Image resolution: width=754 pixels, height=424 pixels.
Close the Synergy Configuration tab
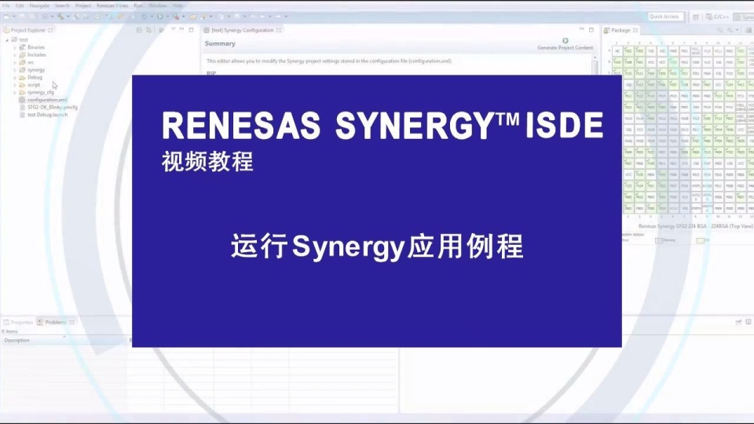pyautogui.click(x=279, y=31)
